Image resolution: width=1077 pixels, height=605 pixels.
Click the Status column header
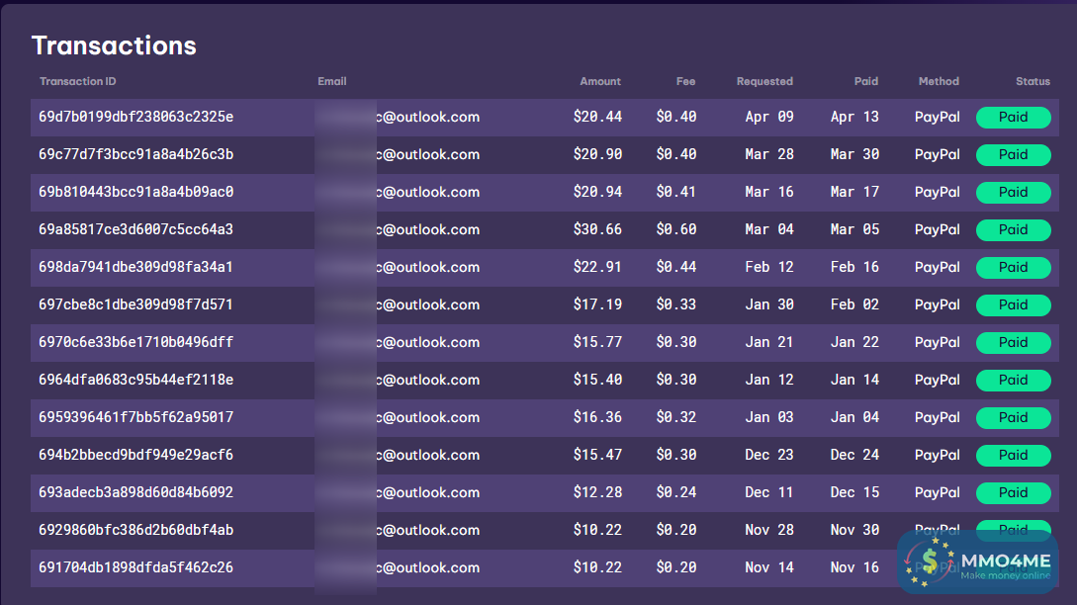click(x=1033, y=81)
